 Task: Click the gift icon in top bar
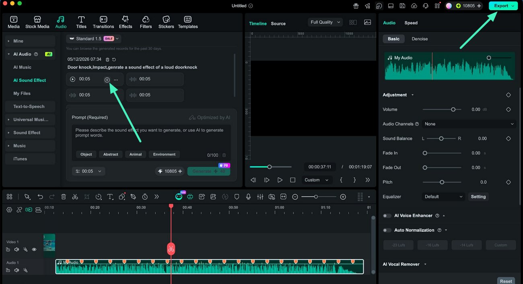coord(356,6)
